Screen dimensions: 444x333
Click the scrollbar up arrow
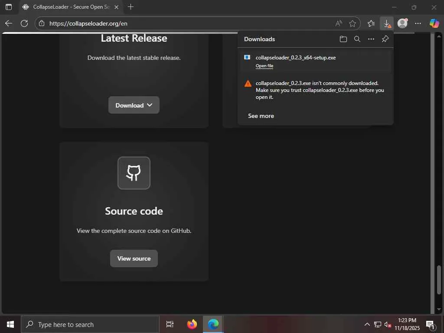439,36
